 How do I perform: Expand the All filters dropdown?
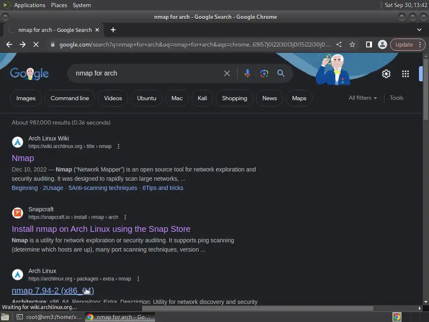tap(362, 98)
